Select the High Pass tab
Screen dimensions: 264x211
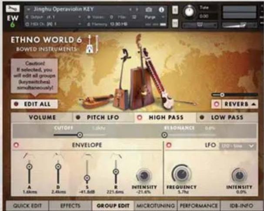[x=166, y=117]
